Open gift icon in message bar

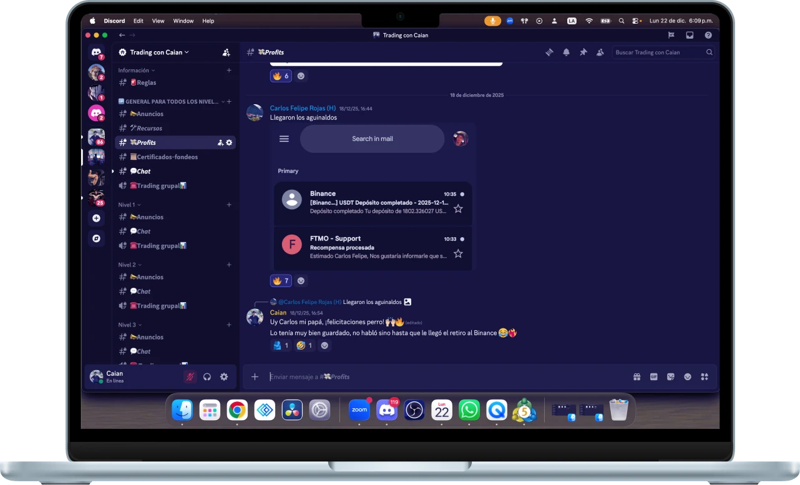[x=637, y=376]
